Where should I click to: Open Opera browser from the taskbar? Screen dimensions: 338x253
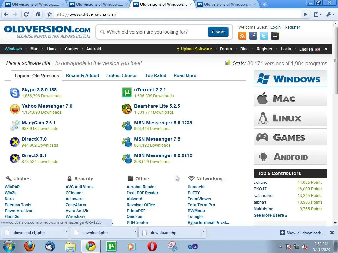pos(152,246)
